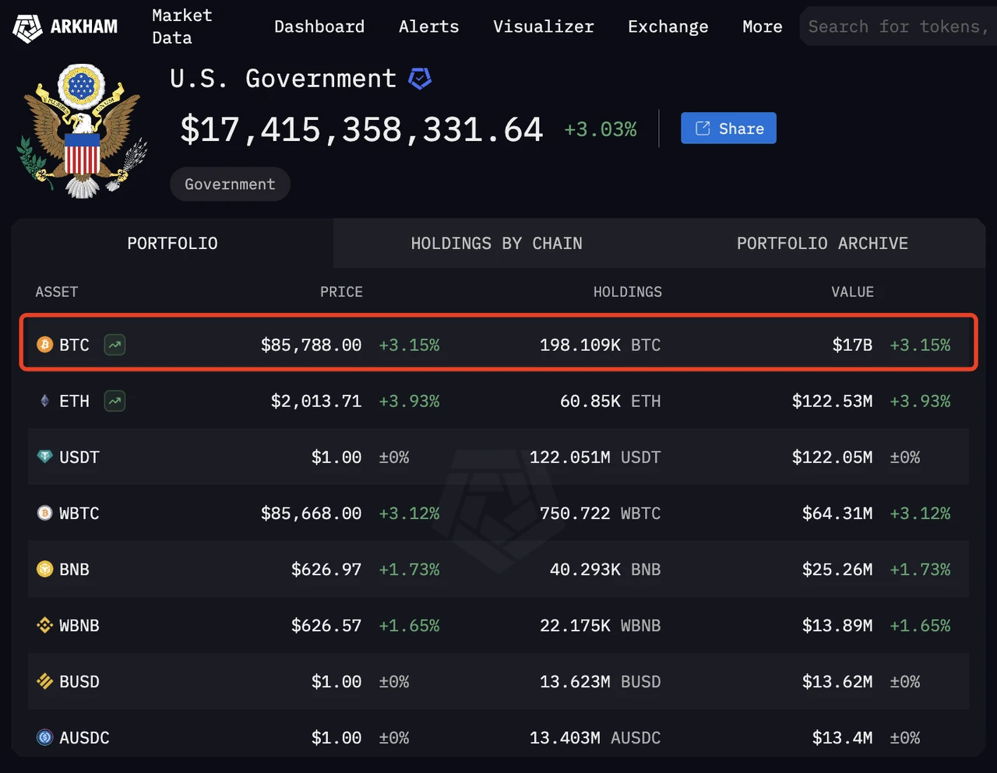
Task: Switch to Portfolio Archive tab
Action: (x=822, y=244)
